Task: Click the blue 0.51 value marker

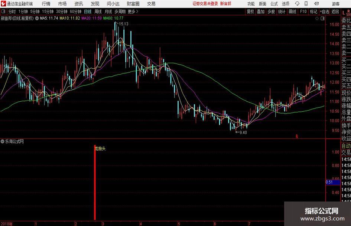Action: pyautogui.click(x=333, y=182)
